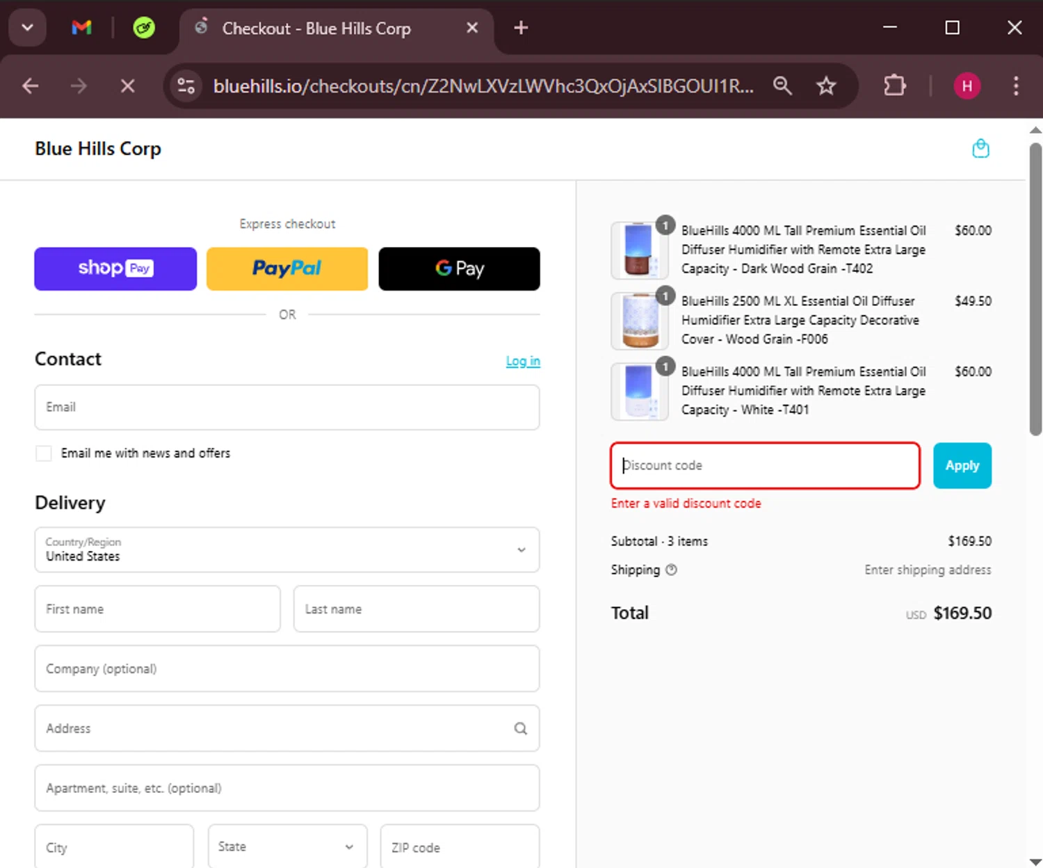Click the Address search magnifier icon
The image size is (1043, 868).
[520, 728]
